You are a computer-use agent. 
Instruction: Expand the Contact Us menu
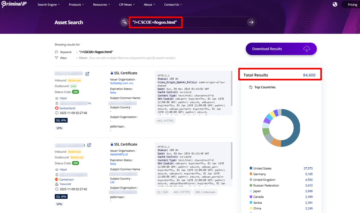(173, 5)
